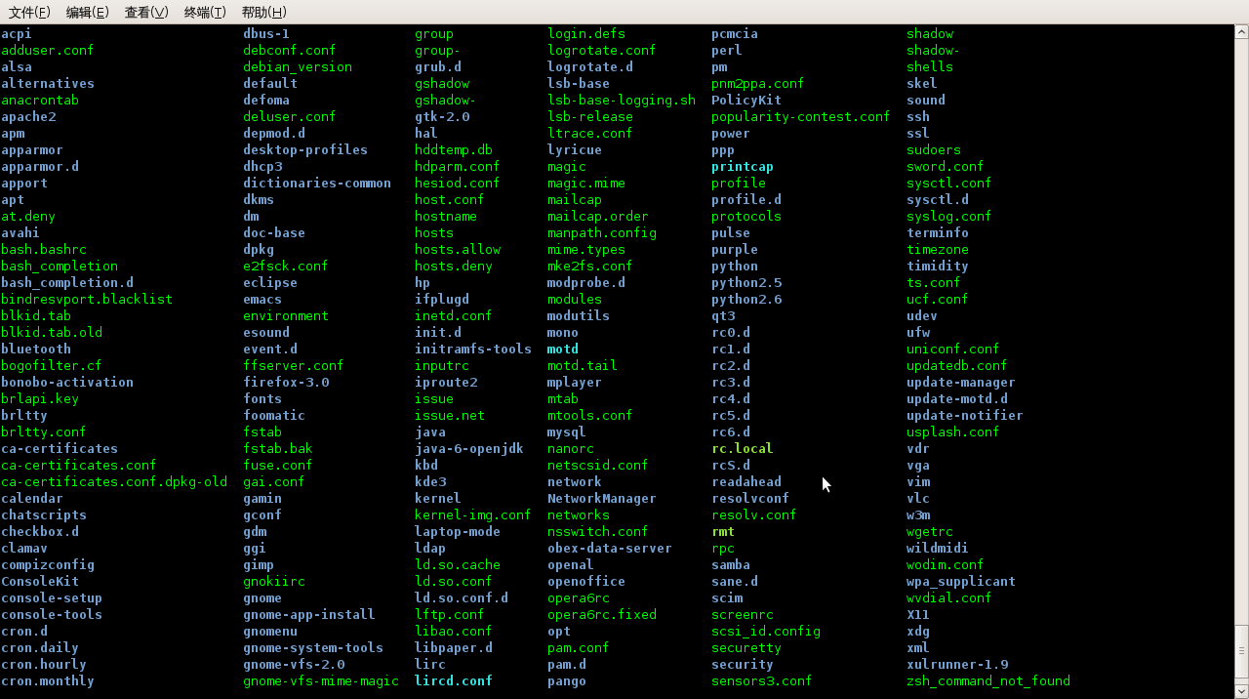The image size is (1249, 699).
Task: Open the 文件(F) menu
Action: pos(29,12)
